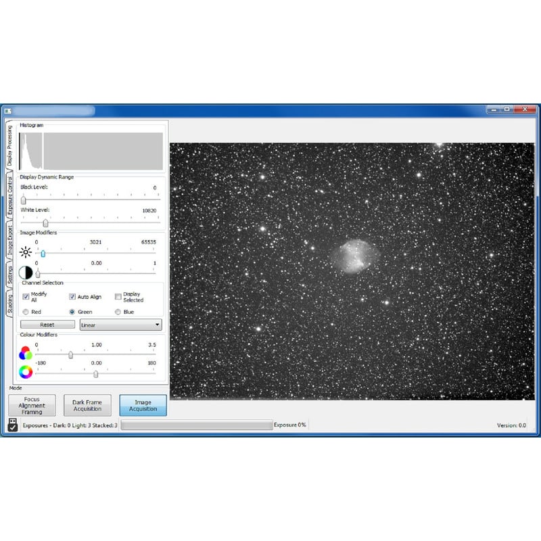541x541 pixels.
Task: Toggle the Auto Align checkbox
Action: click(x=72, y=297)
